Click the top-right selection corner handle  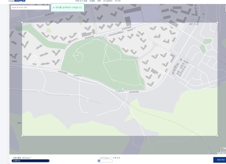217,23
